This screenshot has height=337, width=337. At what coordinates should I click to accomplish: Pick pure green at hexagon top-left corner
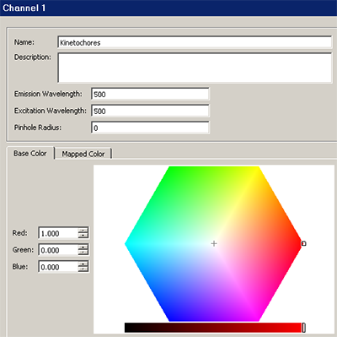[170, 168]
